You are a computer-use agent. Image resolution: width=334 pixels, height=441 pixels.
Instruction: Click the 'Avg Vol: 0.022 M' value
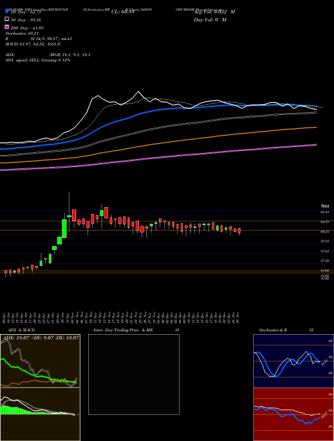point(214,12)
